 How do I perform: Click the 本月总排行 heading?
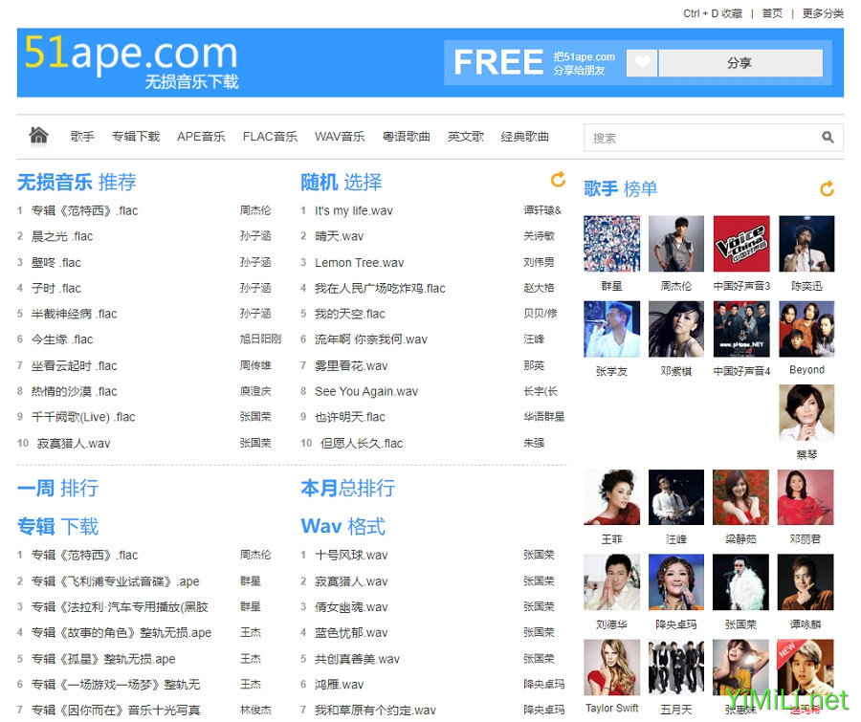point(347,488)
